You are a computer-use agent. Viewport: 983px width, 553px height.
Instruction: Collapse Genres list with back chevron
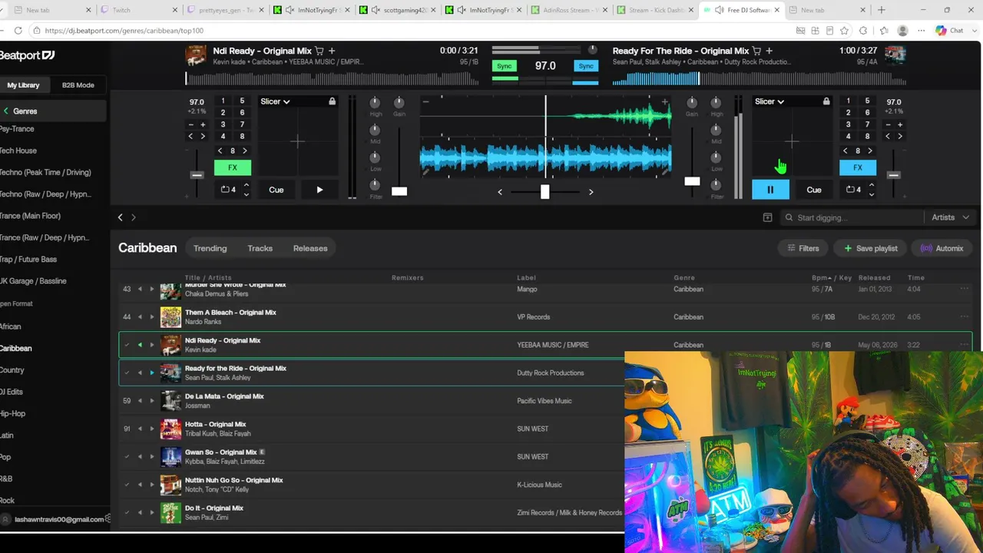click(6, 111)
